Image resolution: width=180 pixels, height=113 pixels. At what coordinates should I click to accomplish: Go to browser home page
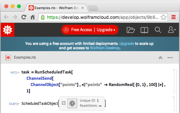tap(32, 17)
